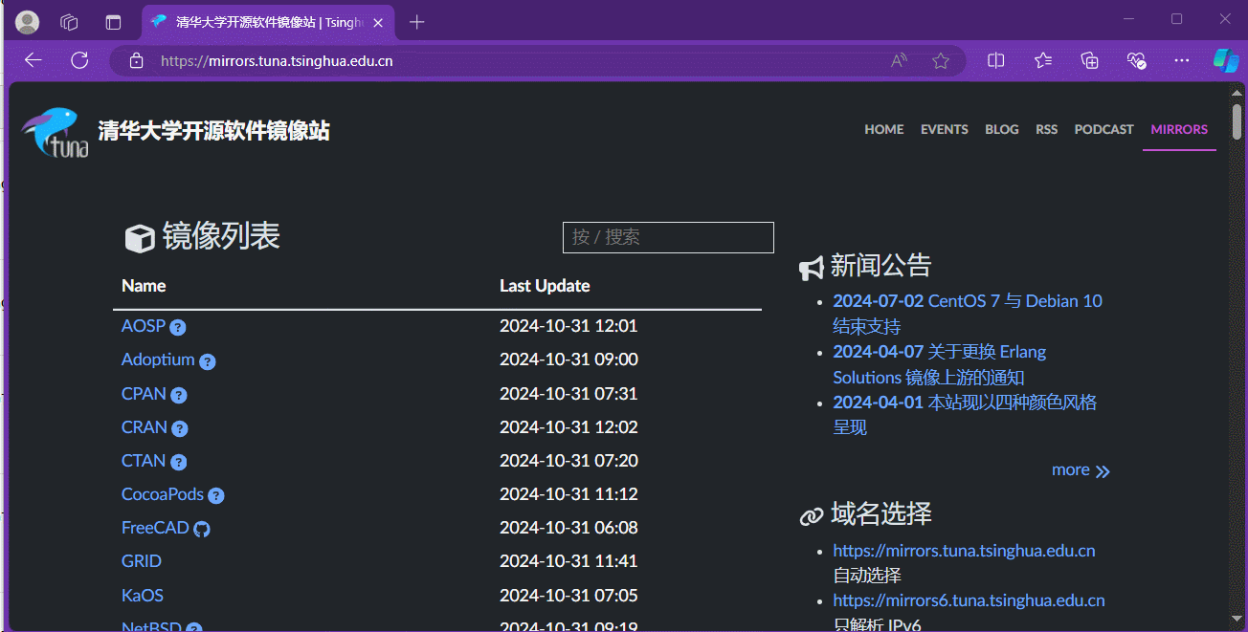Click AOSP update time 2024-10-31 12:01
Image resolution: width=1248 pixels, height=632 pixels.
[x=568, y=326]
